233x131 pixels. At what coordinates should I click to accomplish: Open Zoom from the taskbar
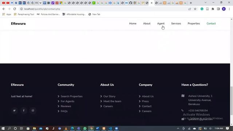[x=116, y=128]
